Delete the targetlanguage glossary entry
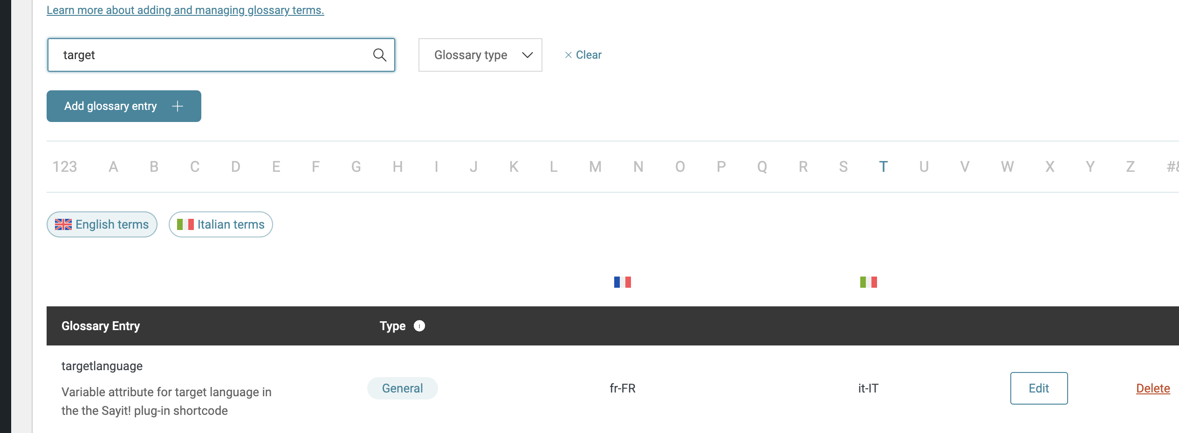Viewport: 1179px width, 433px height. (x=1153, y=388)
